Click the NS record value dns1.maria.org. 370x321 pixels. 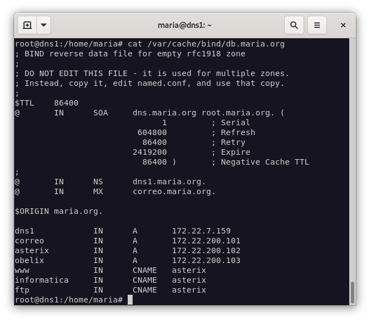click(169, 182)
